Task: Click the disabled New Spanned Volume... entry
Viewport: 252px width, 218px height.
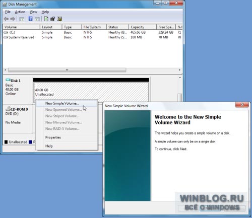Action: pos(67,110)
